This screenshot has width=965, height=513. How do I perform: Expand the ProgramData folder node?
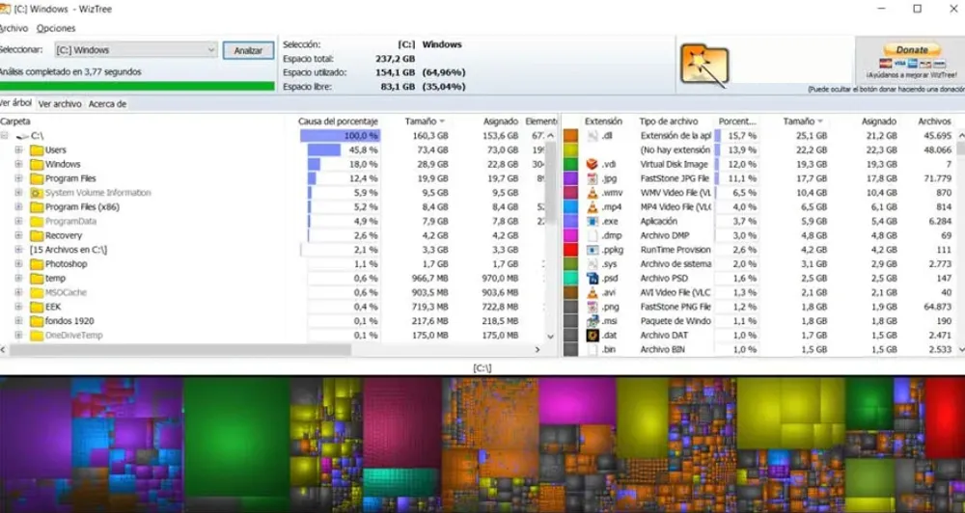[x=18, y=221]
